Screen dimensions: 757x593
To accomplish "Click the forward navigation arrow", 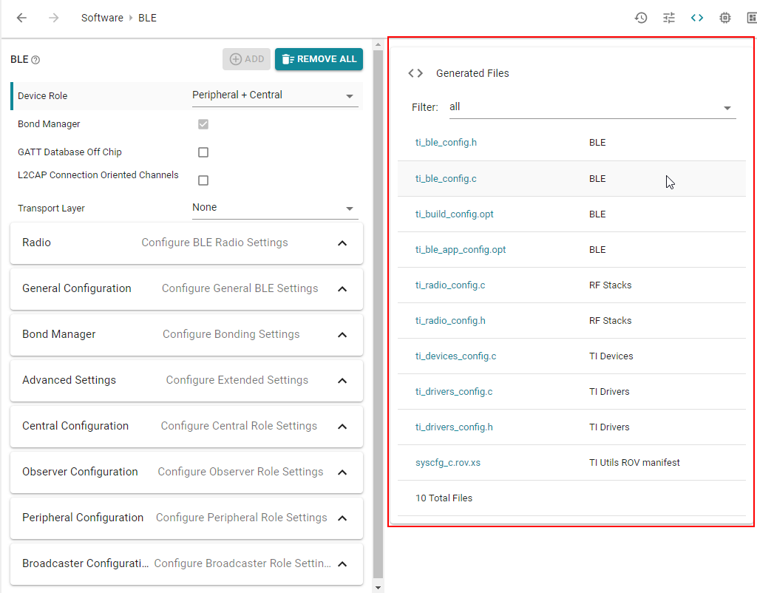I will (x=53, y=18).
